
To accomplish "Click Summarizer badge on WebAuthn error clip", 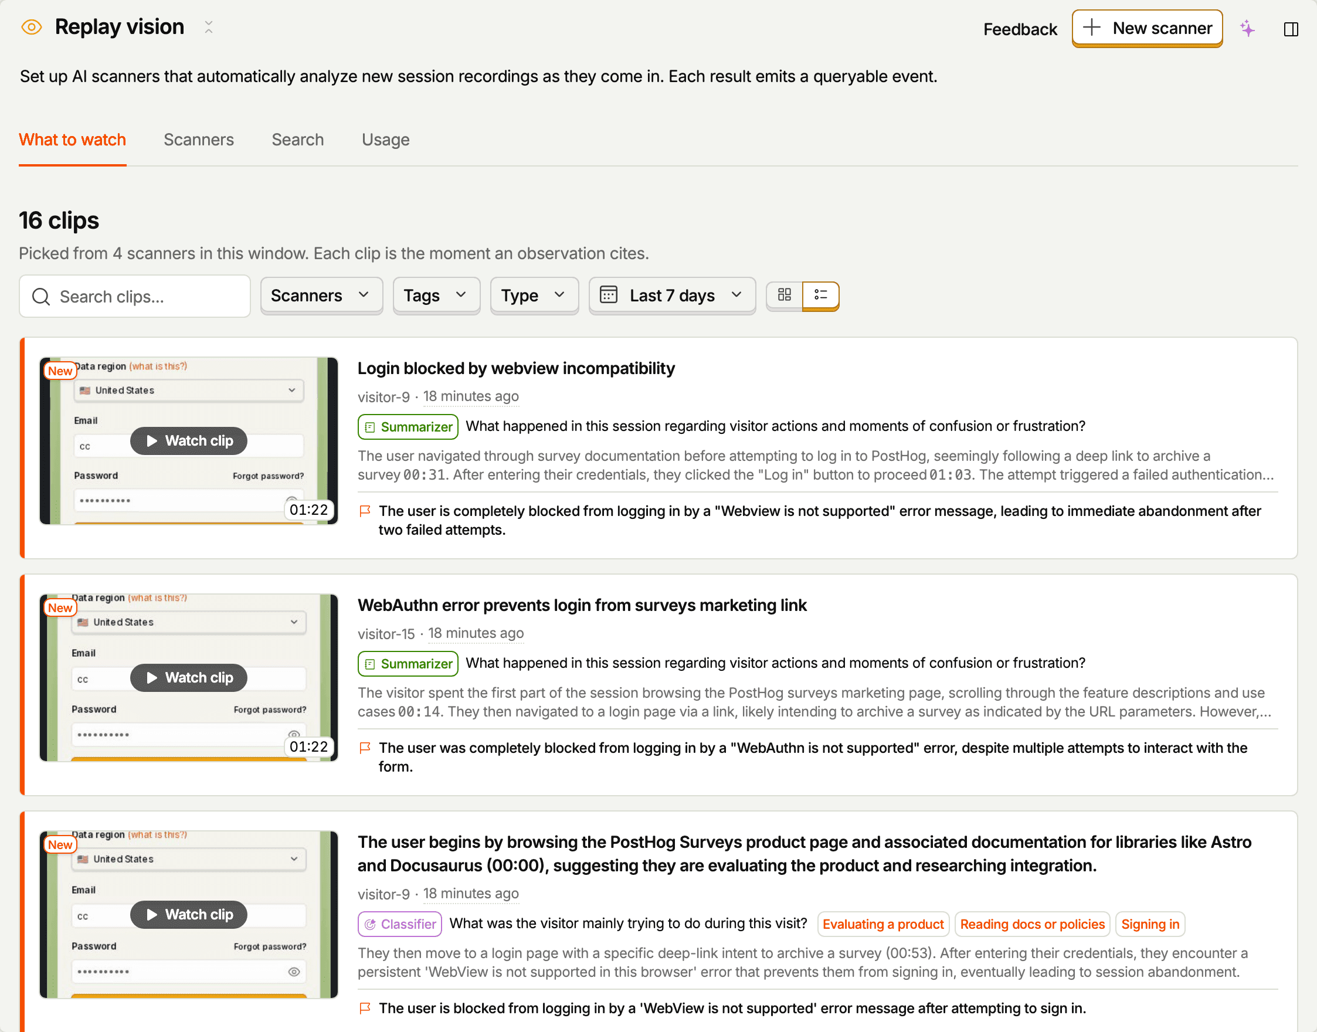I will 408,663.
